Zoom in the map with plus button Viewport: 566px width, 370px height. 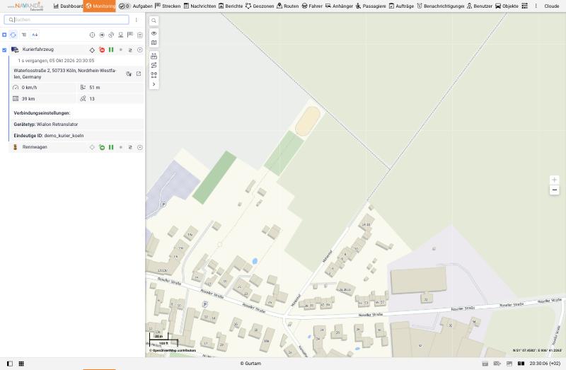[x=554, y=180]
